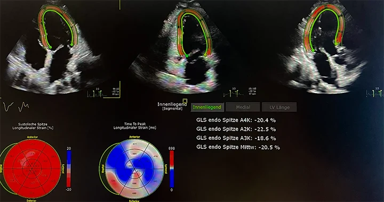This screenshot has height=202, width=384.
Task: Select the 535 septal segment in Time-To-Peak bullseye
Action: 113,181
